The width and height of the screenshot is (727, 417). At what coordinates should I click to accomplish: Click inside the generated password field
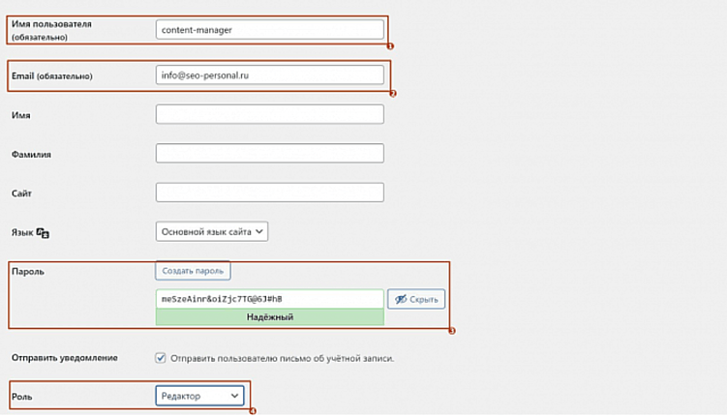tap(269, 299)
